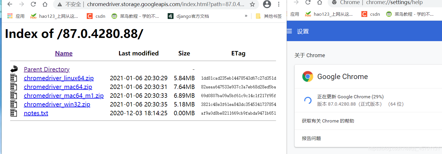This screenshot has height=154, width=442.
Task: Go to home in the left browser
Action: (45, 4)
